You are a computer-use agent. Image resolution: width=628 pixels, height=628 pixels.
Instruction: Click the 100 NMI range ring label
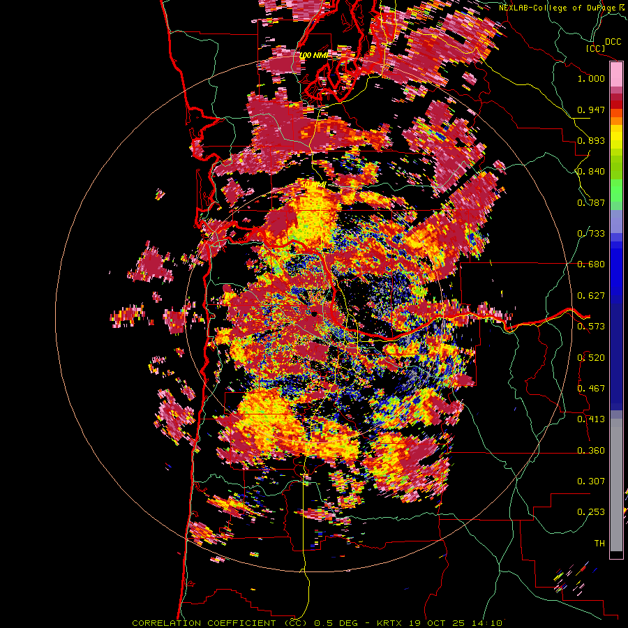(313, 55)
